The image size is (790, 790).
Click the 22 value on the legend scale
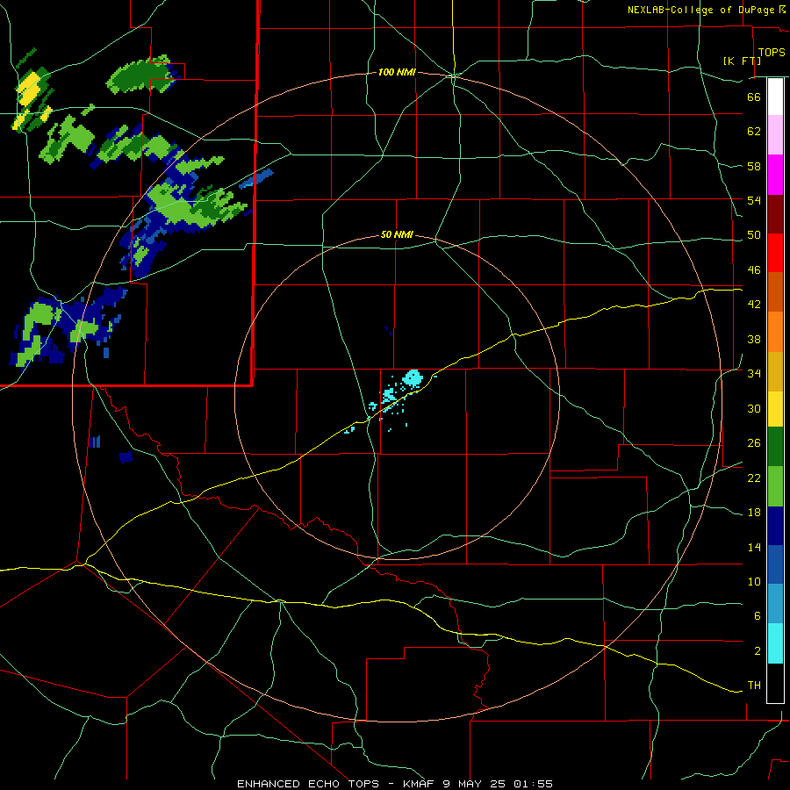(x=754, y=478)
